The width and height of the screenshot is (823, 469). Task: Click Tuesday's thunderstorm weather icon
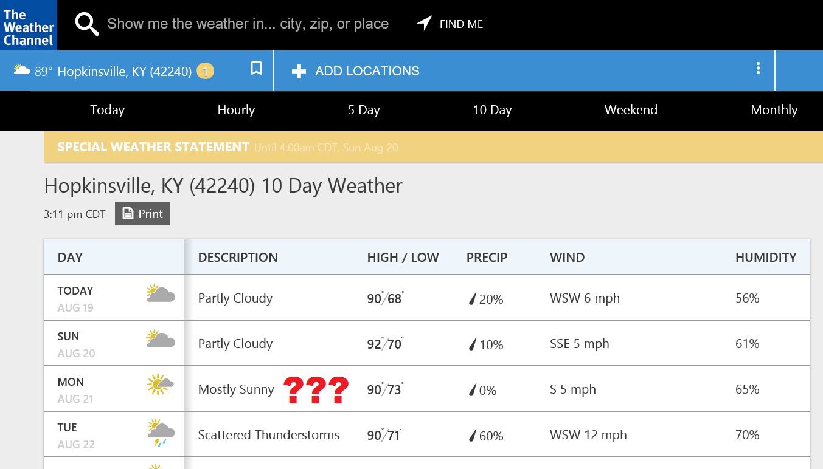[x=161, y=433]
